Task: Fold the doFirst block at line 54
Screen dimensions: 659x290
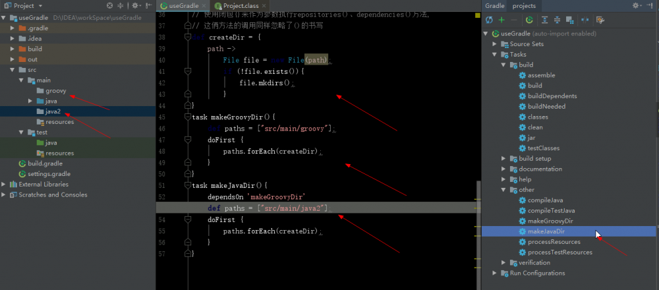Action: 188,219
